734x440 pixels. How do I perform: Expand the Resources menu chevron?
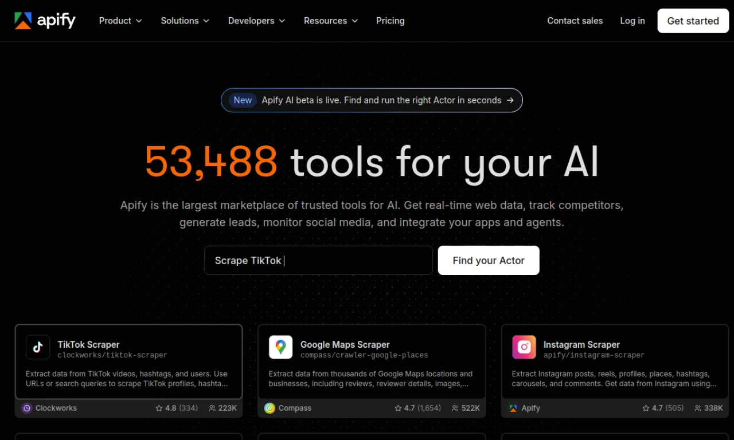coord(355,21)
